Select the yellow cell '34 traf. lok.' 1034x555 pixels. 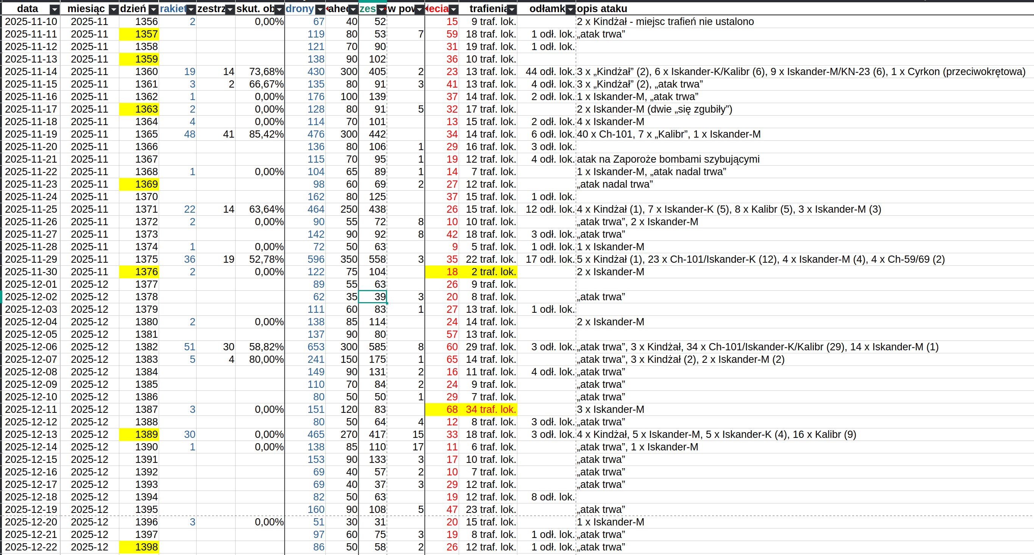(488, 409)
